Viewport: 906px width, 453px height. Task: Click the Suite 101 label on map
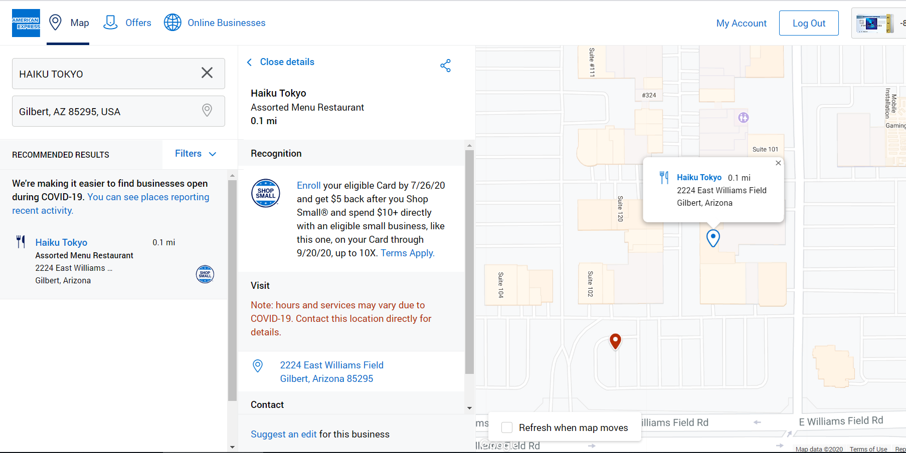765,149
